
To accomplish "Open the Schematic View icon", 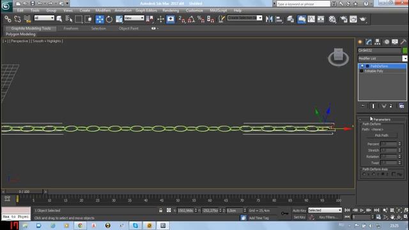I will [x=321, y=19].
